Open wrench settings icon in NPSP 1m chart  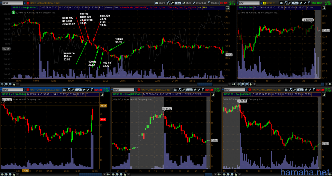click(x=172, y=3)
